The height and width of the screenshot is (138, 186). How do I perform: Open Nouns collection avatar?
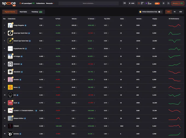10,87
